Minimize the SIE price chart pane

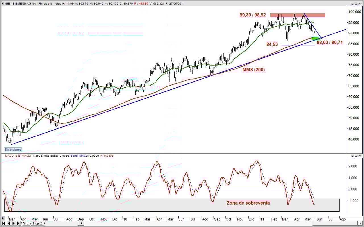tap(352, 4)
